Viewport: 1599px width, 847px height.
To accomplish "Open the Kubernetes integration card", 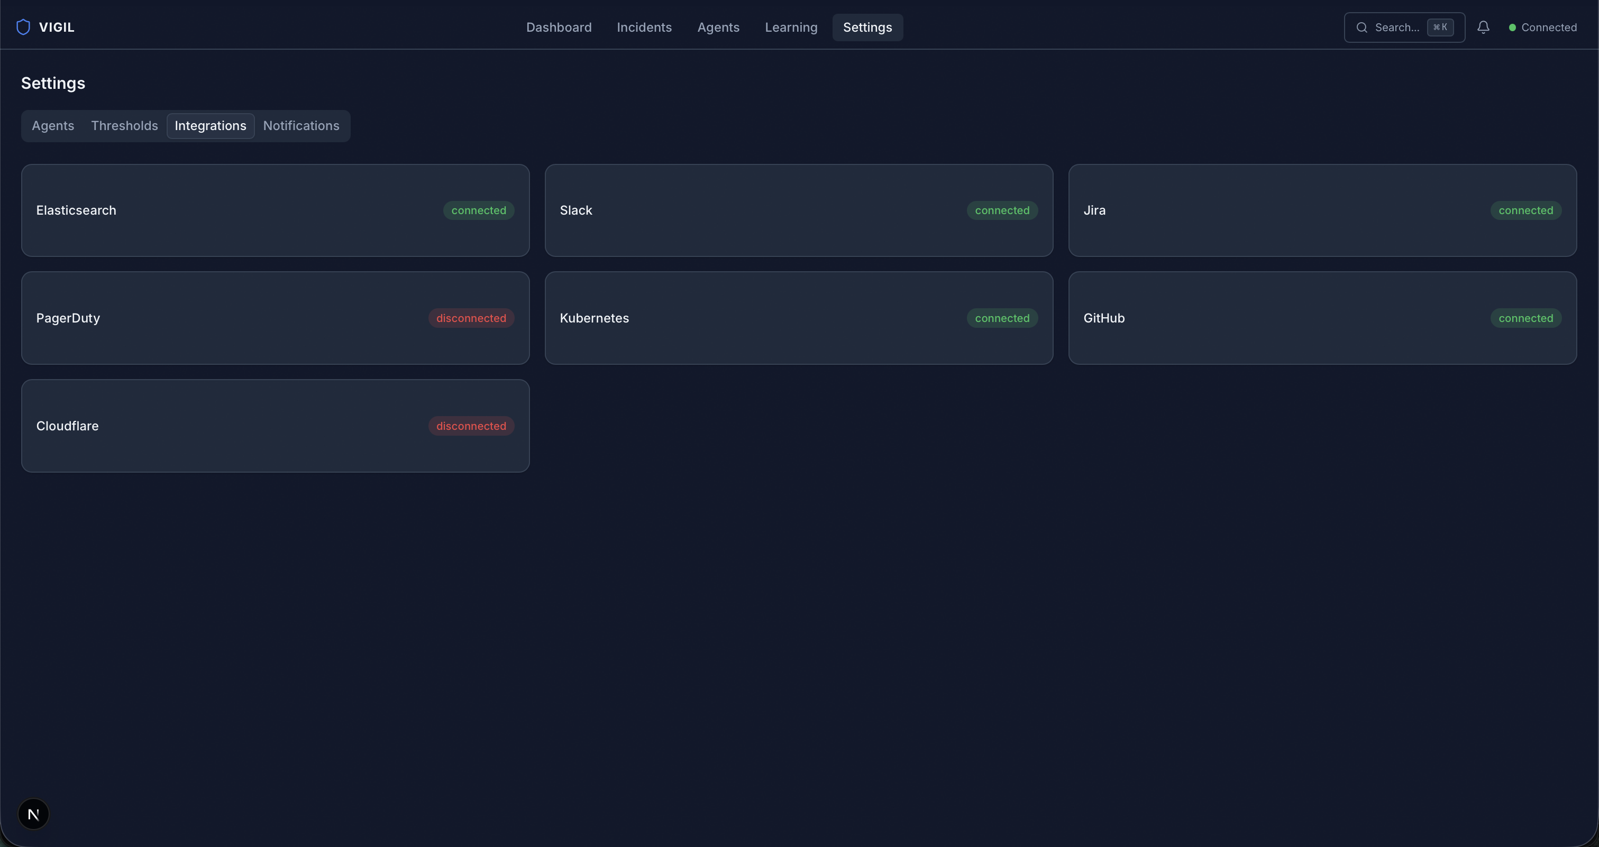I will tap(798, 318).
